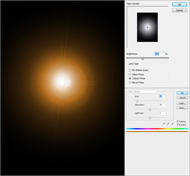Click OK in the Lens Flare dialog
This screenshot has width=190, height=176.
(180, 5)
